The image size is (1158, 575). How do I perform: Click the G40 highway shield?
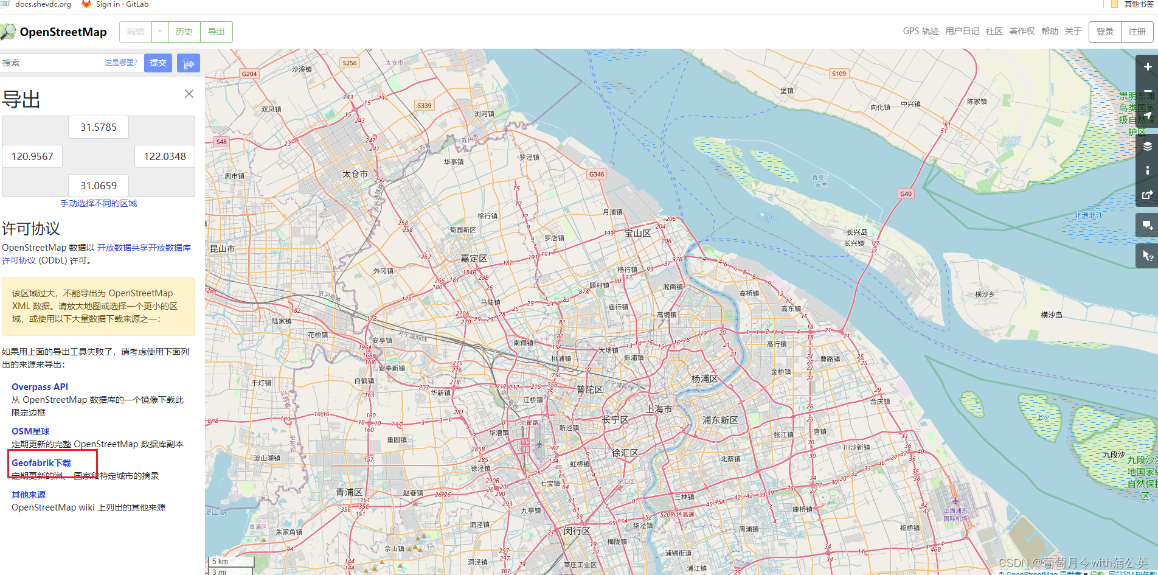coord(906,193)
